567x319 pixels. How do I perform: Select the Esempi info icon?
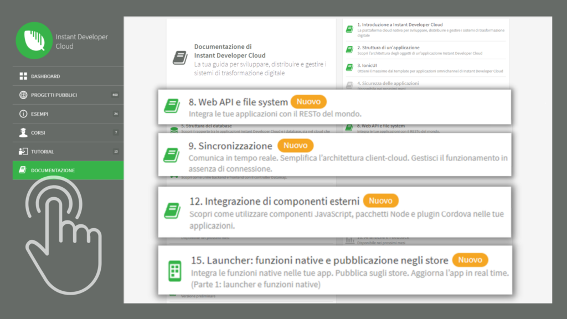(x=23, y=114)
